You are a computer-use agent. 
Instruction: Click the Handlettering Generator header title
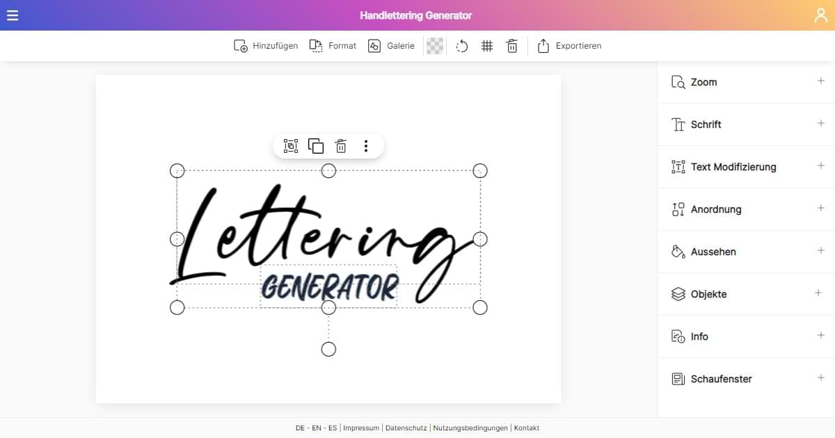point(416,15)
